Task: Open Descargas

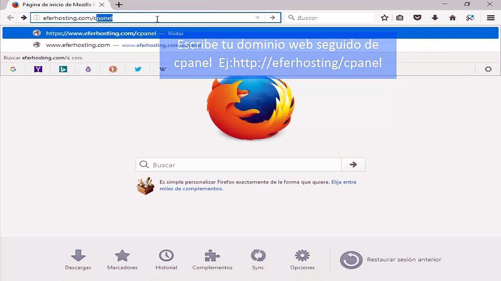Action: (x=78, y=260)
